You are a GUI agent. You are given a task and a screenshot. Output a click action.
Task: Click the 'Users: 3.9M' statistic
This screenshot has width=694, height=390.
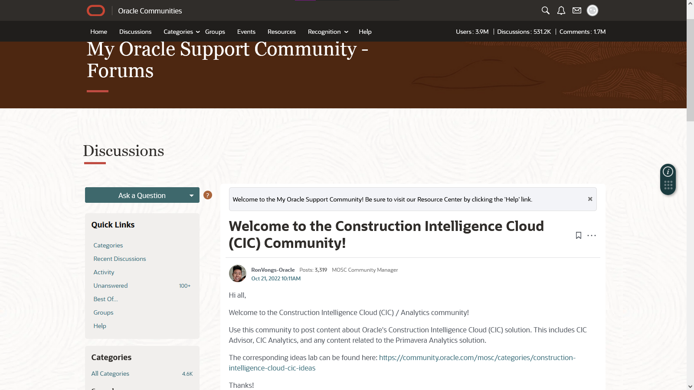tap(472, 32)
